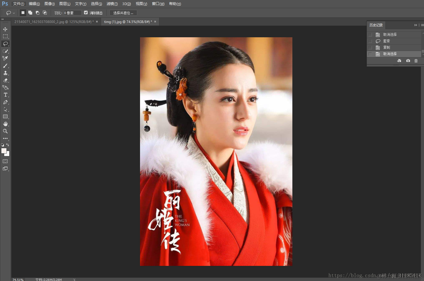Create new snapshot in History panel

click(x=408, y=61)
